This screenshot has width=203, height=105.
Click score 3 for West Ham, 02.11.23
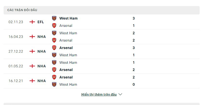134,18
